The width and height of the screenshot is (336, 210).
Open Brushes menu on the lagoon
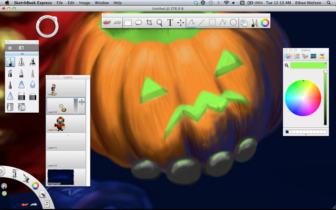pyautogui.click(x=26, y=178)
